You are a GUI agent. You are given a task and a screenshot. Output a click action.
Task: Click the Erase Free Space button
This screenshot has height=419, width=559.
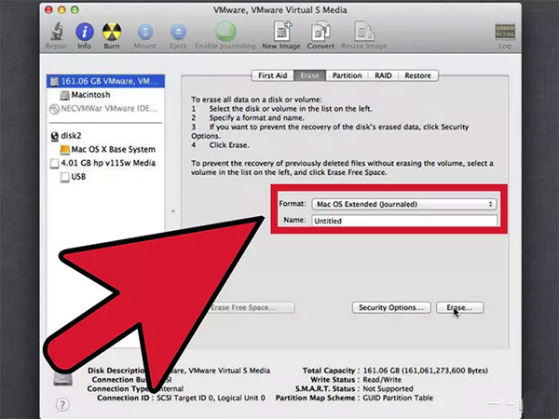pos(251,307)
